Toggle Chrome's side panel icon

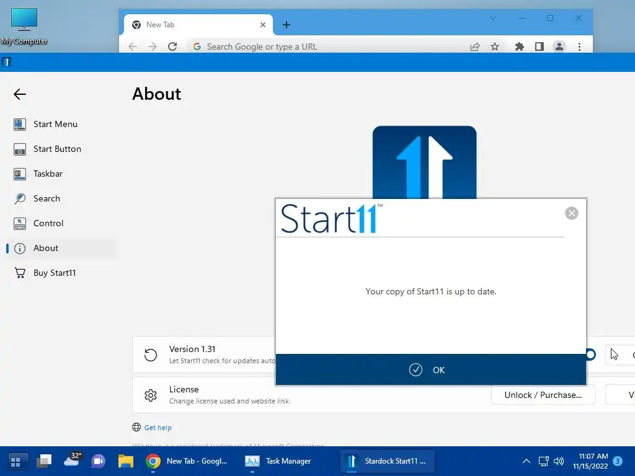pos(539,46)
